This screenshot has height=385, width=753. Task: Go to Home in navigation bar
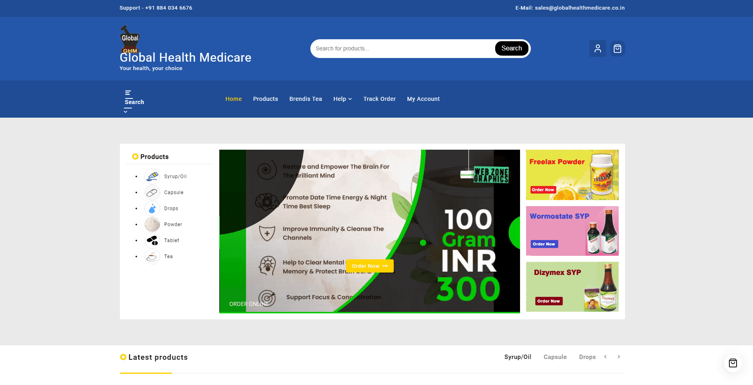[x=233, y=99]
